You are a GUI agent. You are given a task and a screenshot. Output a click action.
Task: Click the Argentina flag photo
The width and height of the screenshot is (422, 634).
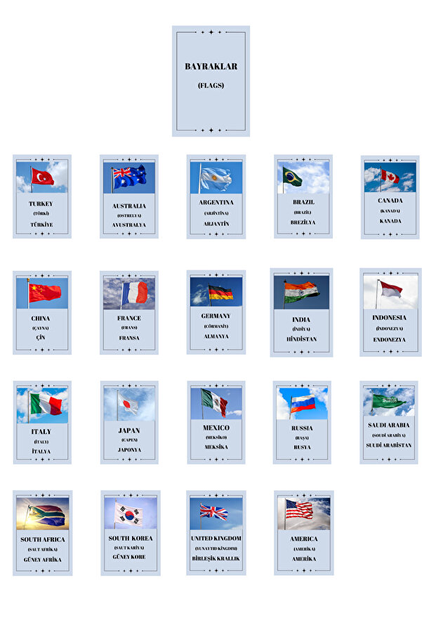(216, 178)
